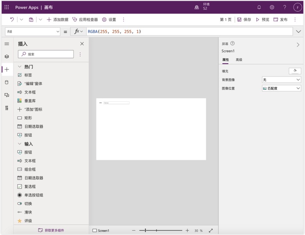Open undo options dropdown chevron
305x235 pixels.
coord(22,20)
